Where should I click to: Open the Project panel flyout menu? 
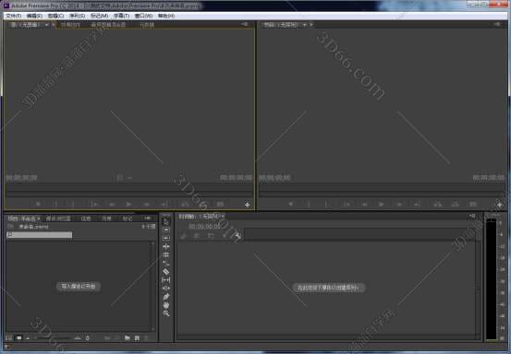(x=148, y=218)
